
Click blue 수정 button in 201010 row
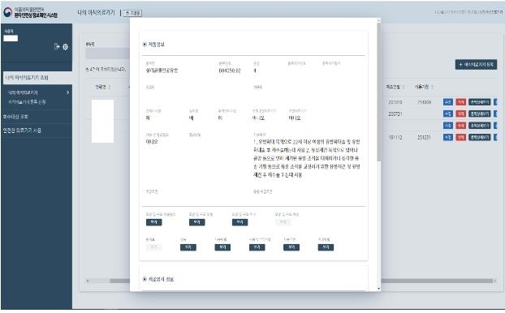point(448,102)
